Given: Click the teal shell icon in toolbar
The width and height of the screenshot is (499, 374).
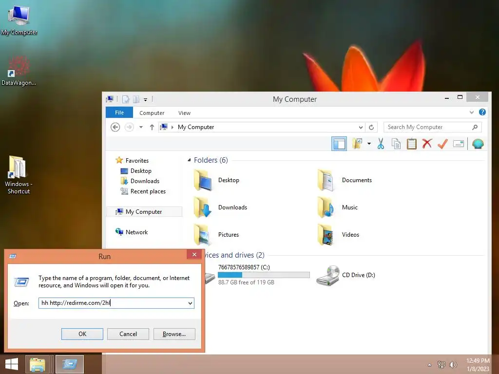Looking at the screenshot, I should point(478,144).
